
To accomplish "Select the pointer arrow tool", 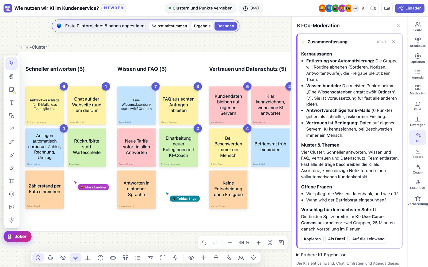I will coord(12,63).
